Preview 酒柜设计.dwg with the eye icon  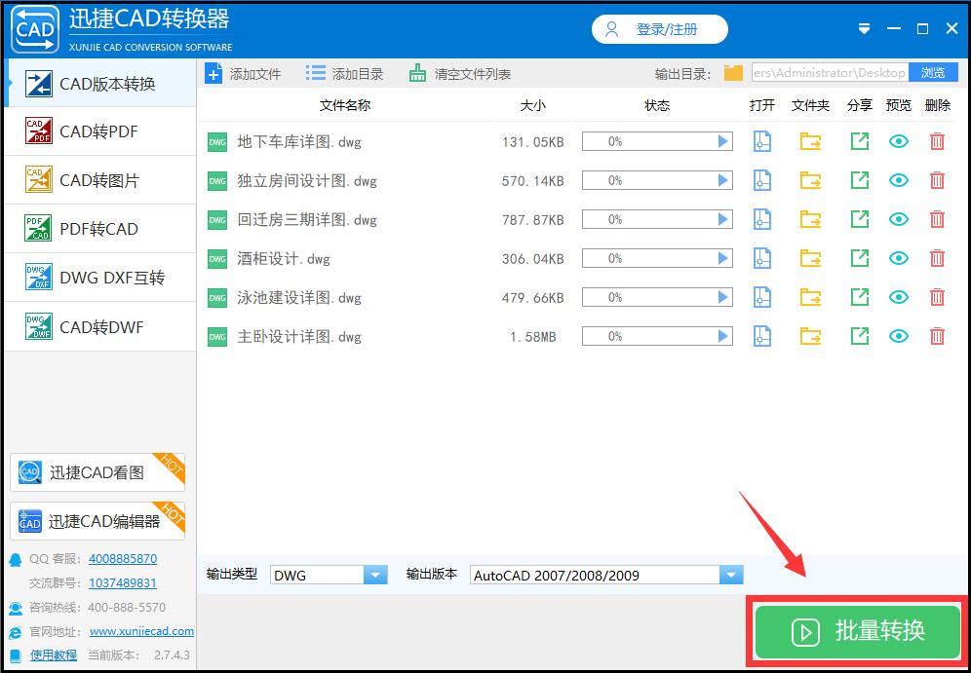[898, 258]
